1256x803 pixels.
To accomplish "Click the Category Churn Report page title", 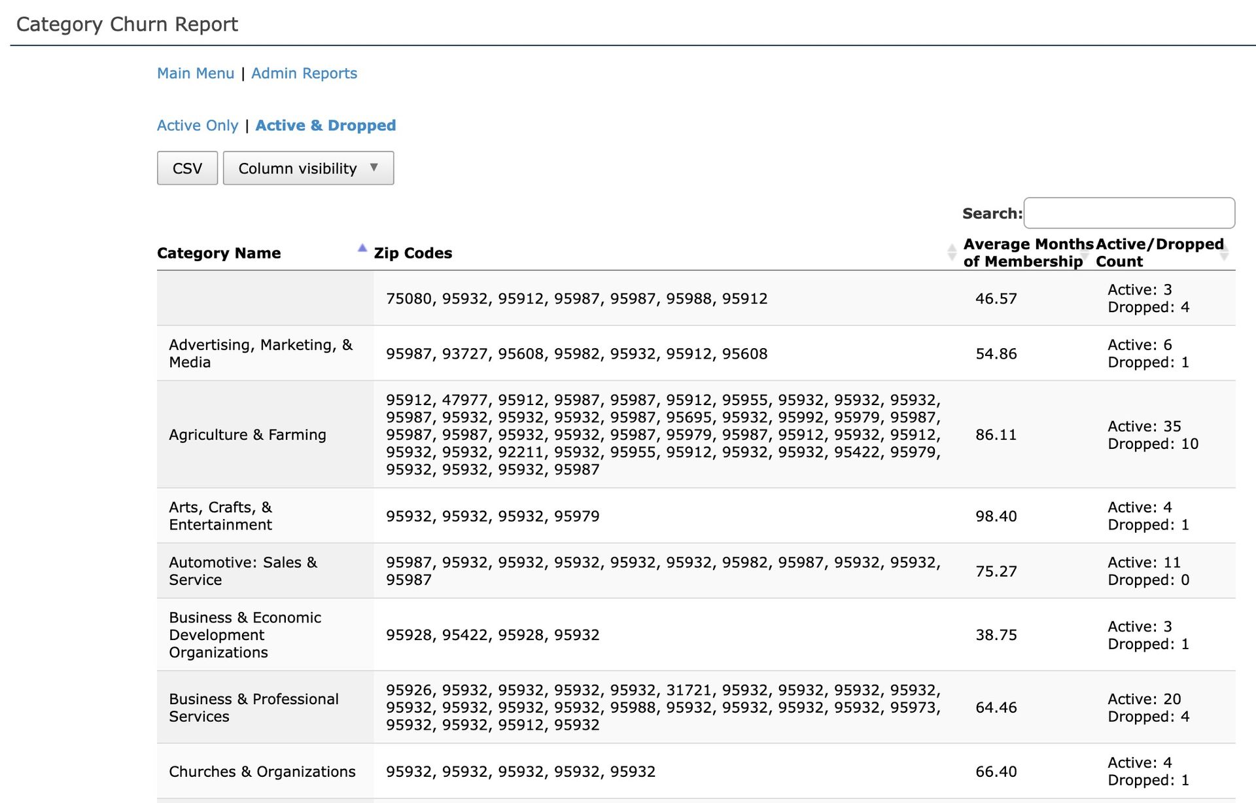I will [x=127, y=24].
